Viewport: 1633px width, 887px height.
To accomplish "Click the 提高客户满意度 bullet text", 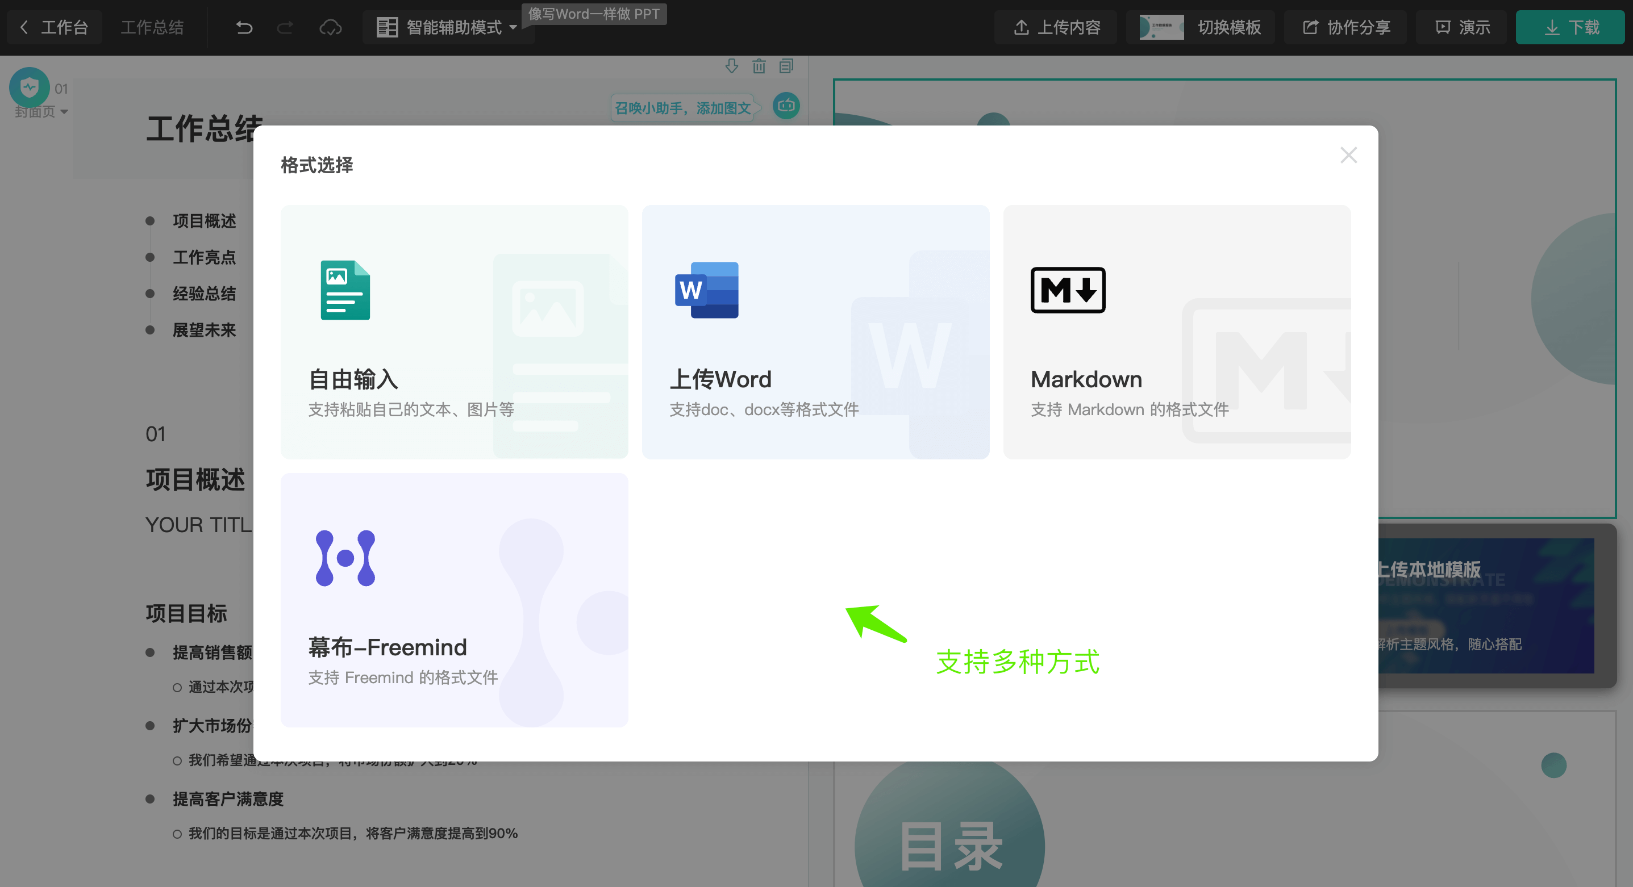I will pos(228,799).
